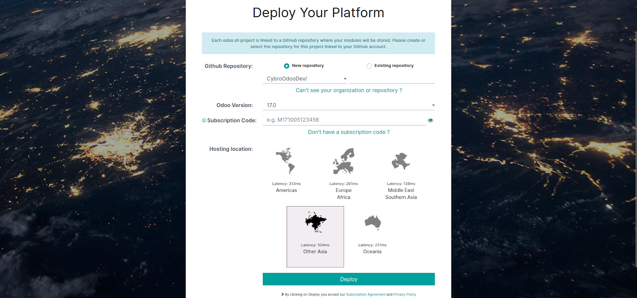The height and width of the screenshot is (298, 637).
Task: Click the 'Deploy Your Platform' heading
Action: (318, 13)
